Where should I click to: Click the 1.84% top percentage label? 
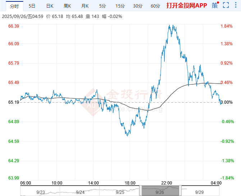(227, 26)
